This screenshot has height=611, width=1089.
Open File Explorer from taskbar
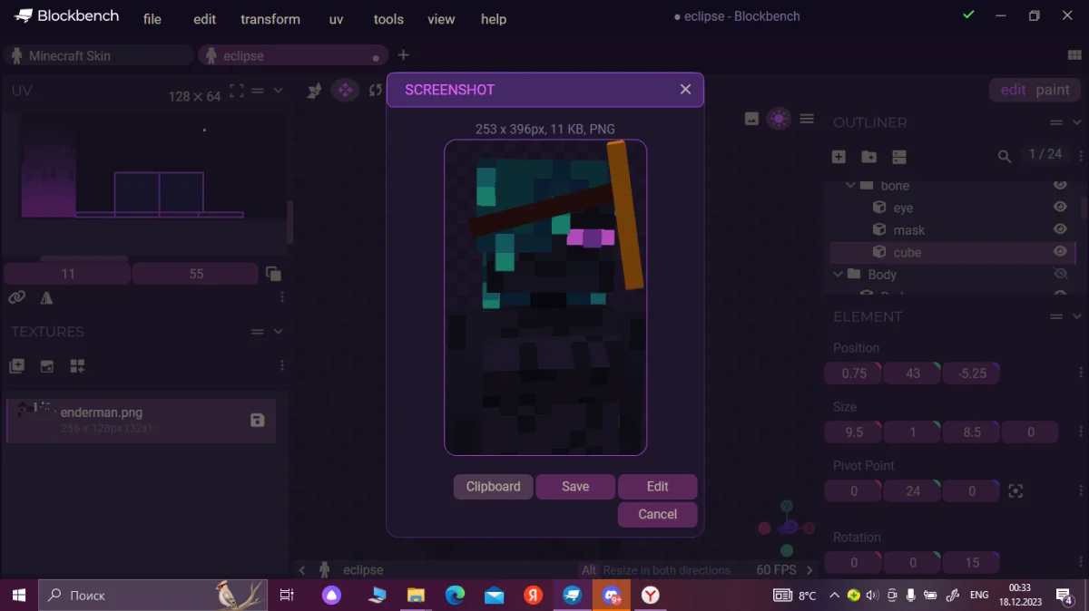tap(416, 595)
